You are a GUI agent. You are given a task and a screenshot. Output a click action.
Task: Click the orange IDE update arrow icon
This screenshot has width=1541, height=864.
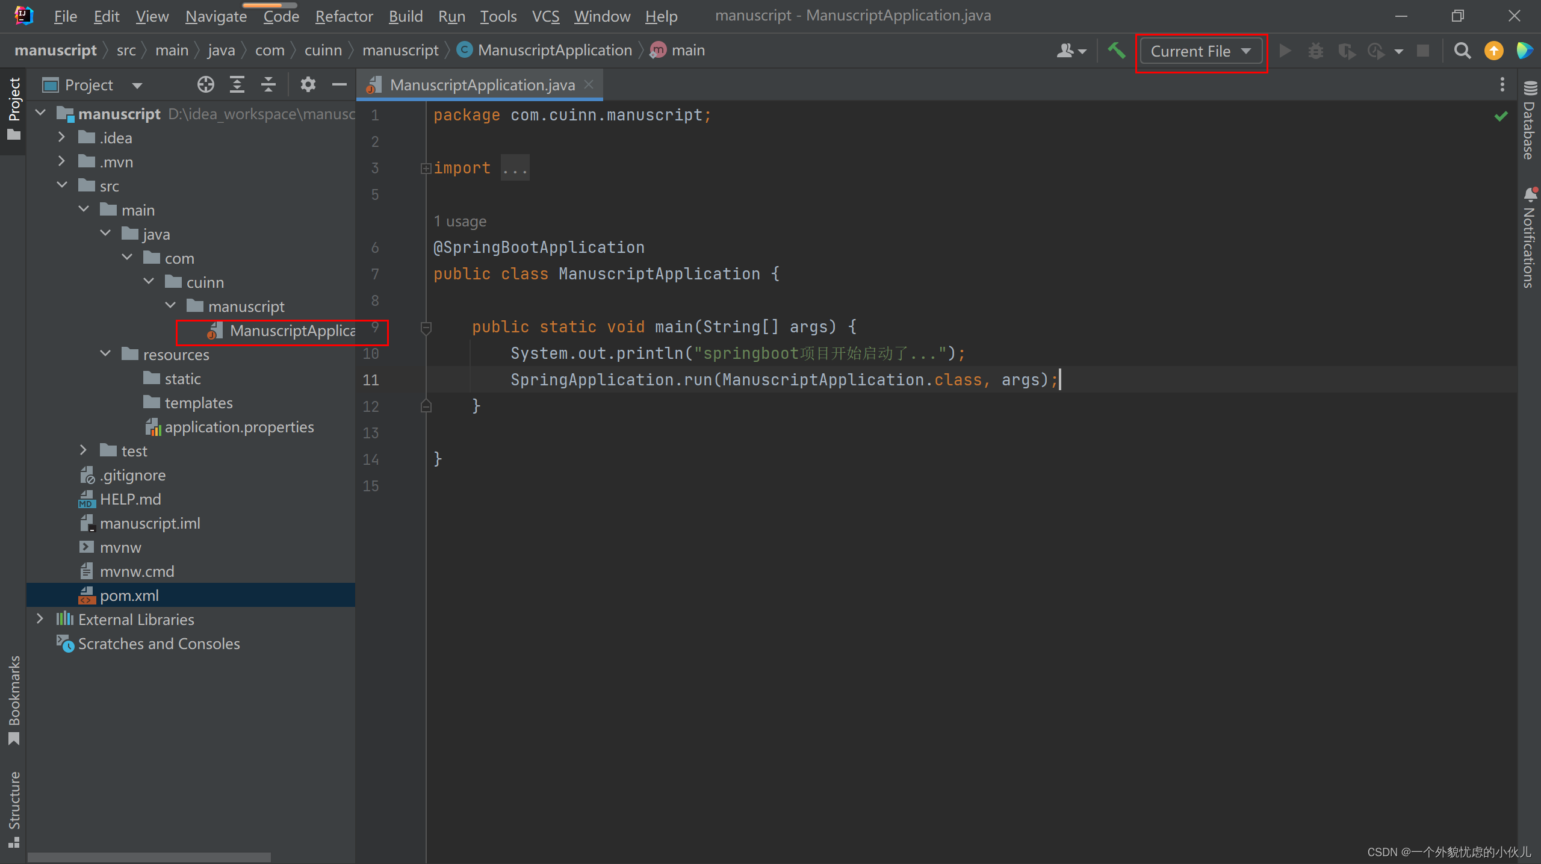pos(1493,51)
